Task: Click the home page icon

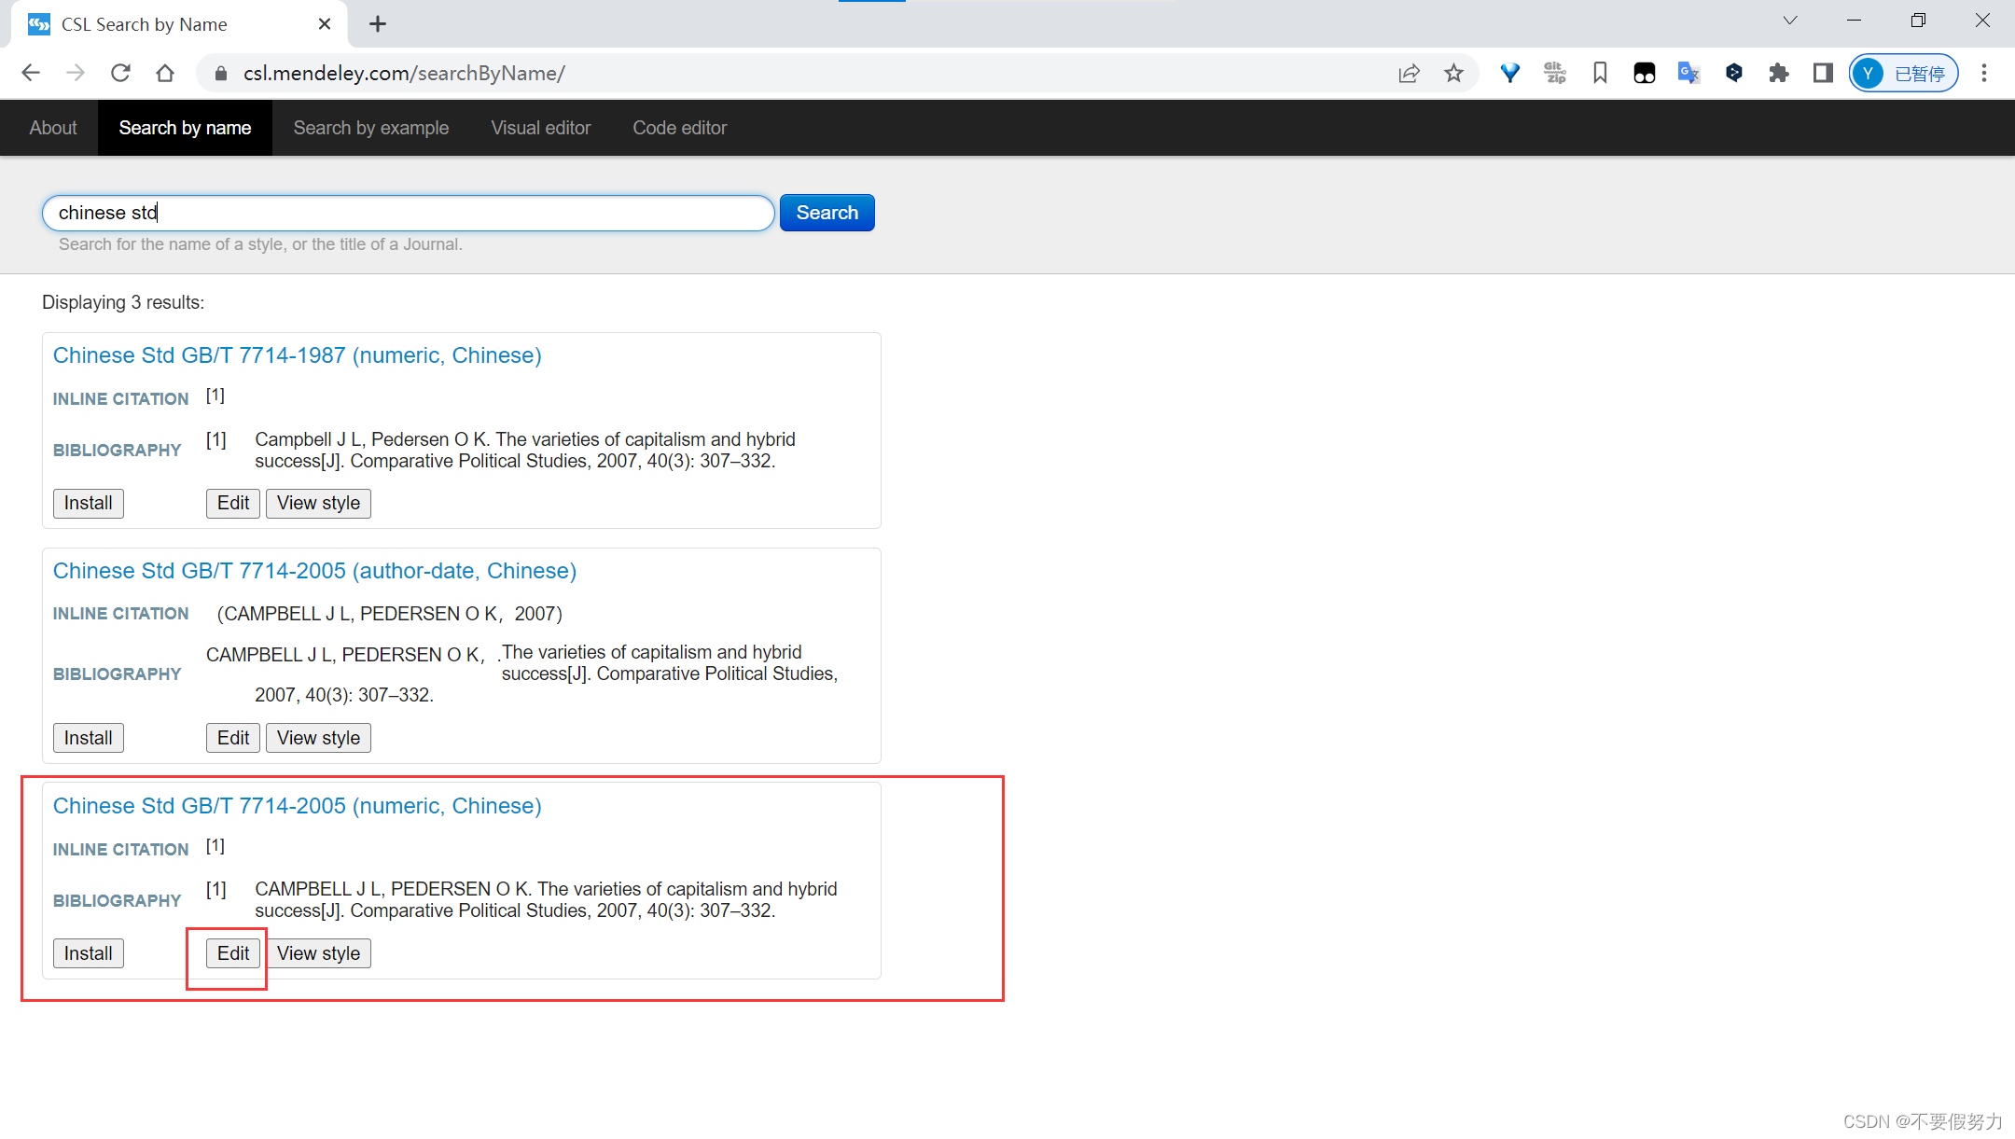Action: click(x=165, y=73)
